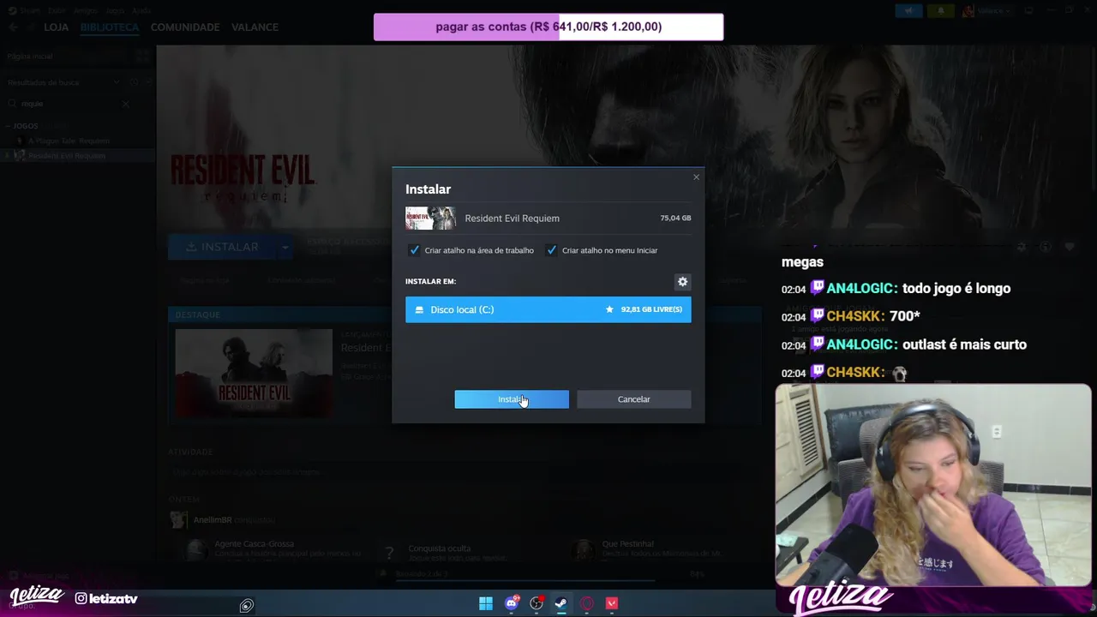Open the BIBLIOTECA tab in Steam

point(109,27)
